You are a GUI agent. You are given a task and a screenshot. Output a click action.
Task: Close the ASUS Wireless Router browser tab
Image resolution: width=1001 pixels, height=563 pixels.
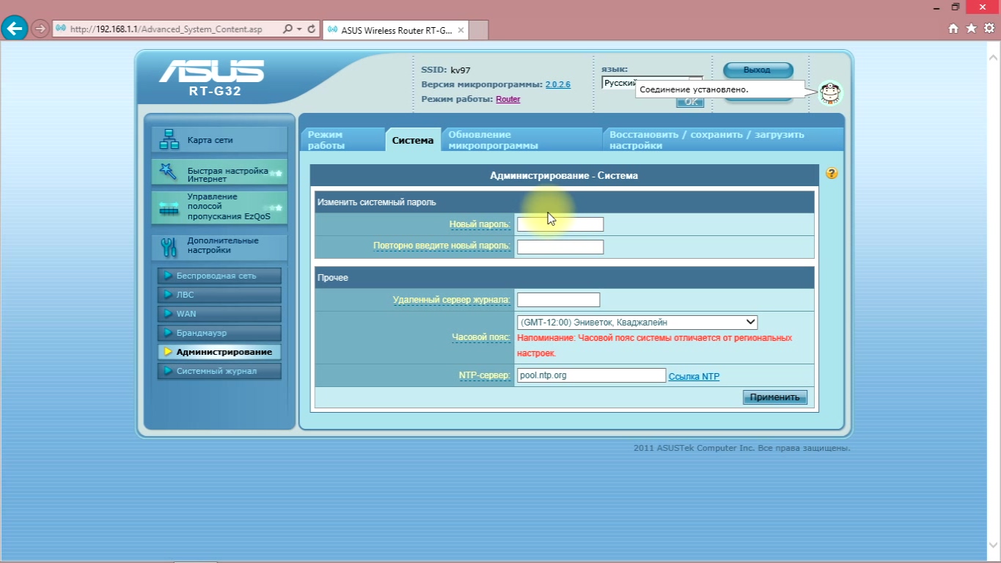461,30
